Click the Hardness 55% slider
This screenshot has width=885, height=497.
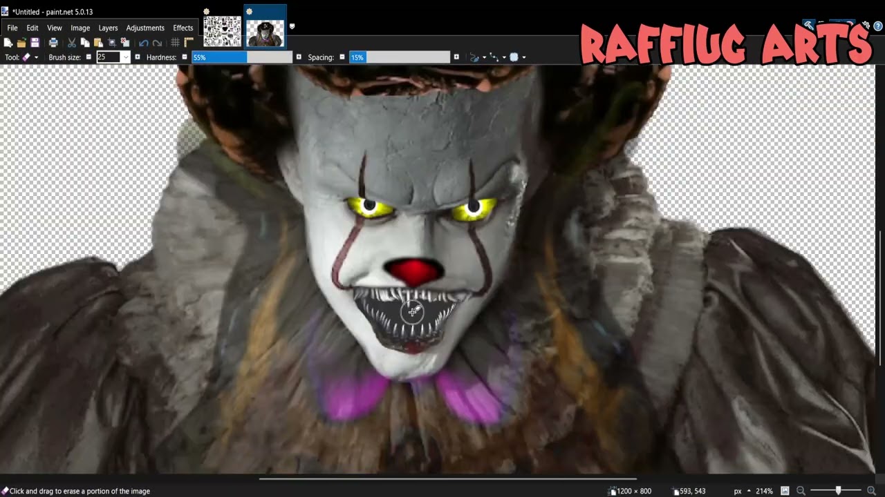242,57
